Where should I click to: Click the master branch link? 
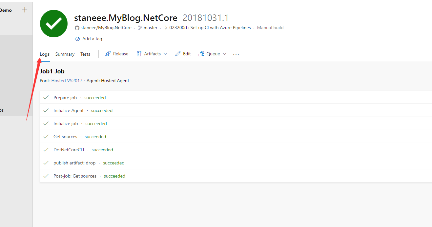pos(151,28)
